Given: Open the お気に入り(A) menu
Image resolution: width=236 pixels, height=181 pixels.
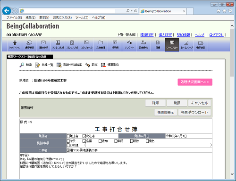Looking at the screenshot, I should pyautogui.click(x=62, y=17).
